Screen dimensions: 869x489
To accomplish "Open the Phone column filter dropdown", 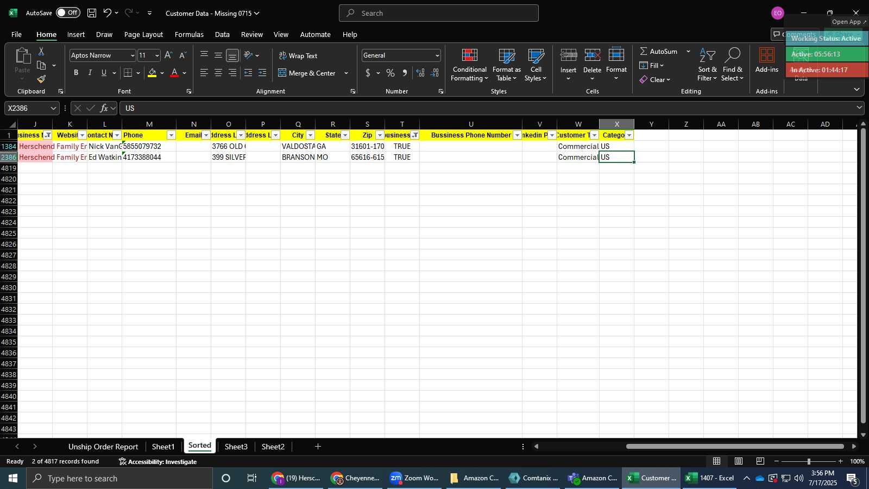I will 171,135.
